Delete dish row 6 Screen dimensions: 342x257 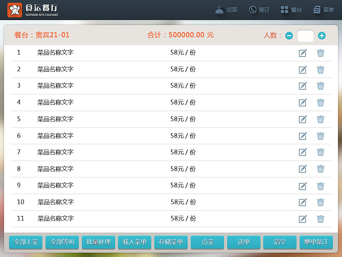(x=320, y=136)
